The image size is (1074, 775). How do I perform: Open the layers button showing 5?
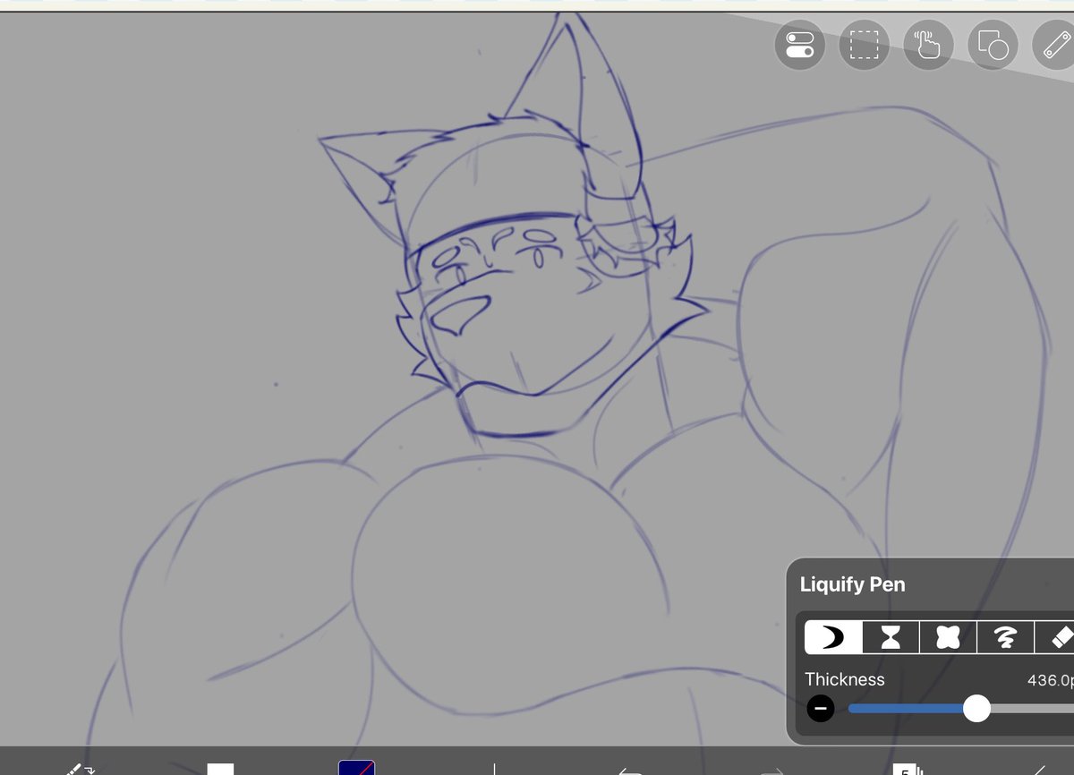point(907,770)
